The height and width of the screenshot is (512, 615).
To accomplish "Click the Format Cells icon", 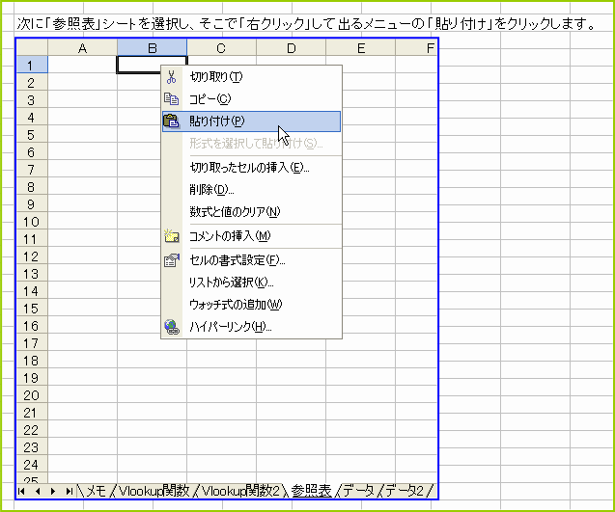I will pyautogui.click(x=172, y=260).
